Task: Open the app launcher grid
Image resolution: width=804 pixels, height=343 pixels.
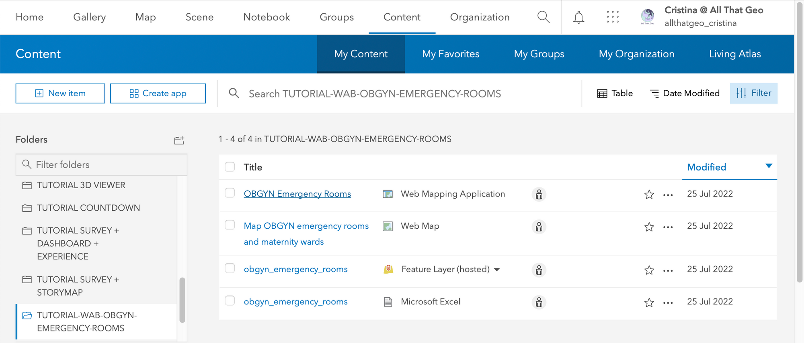Action: (x=612, y=17)
